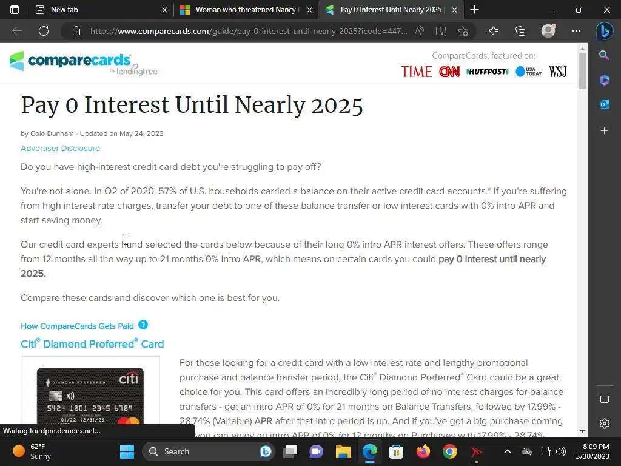Launch Google Chrome from the taskbar
The image size is (621, 466).
[x=449, y=451]
